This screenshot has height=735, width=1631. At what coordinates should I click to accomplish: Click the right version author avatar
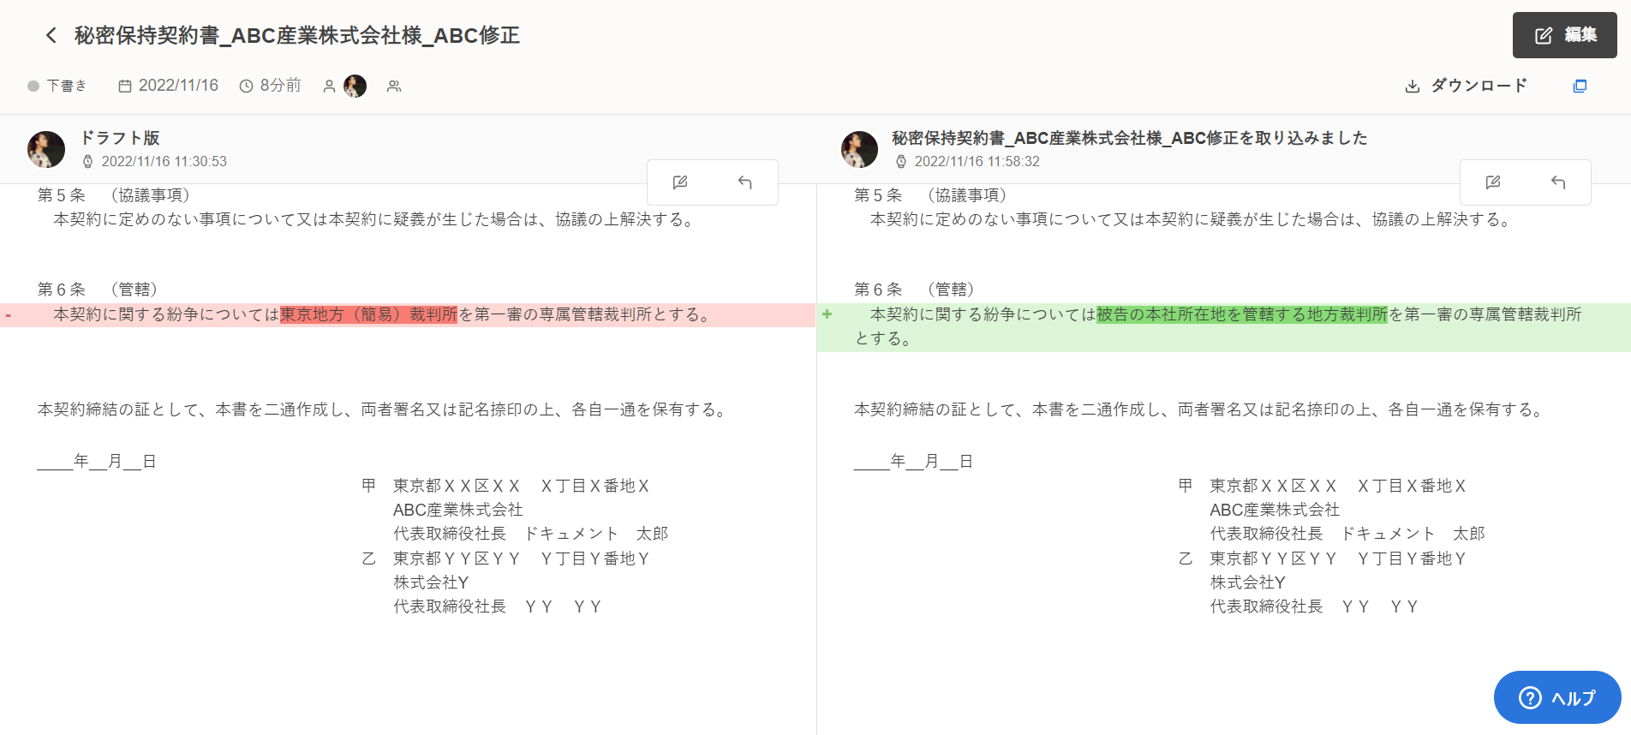pyautogui.click(x=859, y=149)
